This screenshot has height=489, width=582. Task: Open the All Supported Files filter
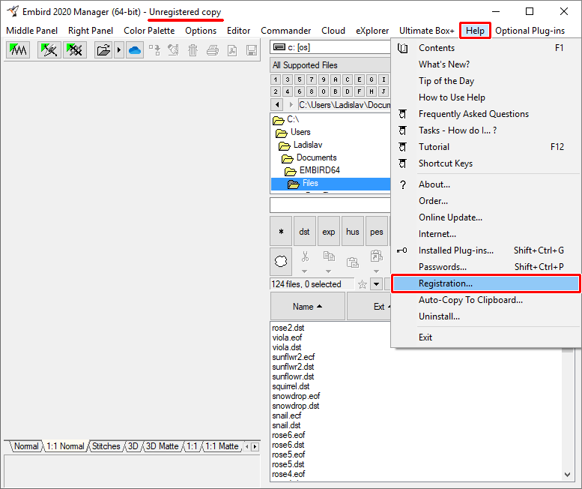point(330,65)
